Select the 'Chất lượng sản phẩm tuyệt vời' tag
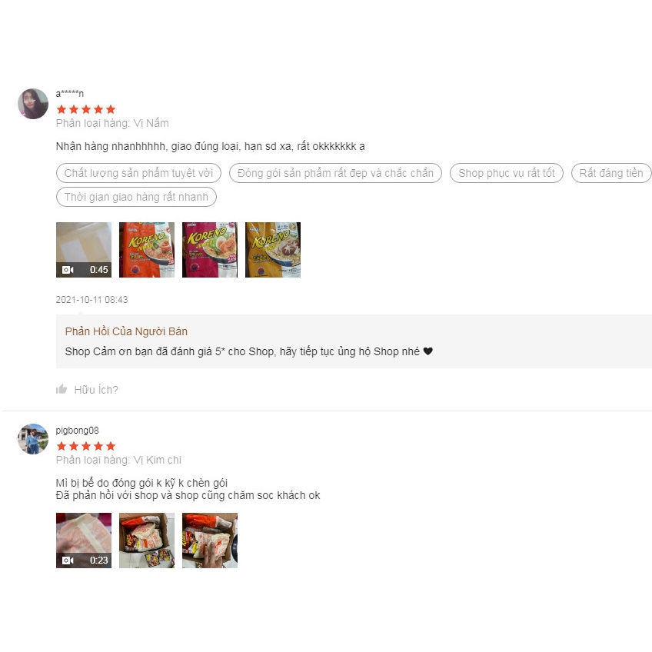652x652 pixels. [x=138, y=173]
